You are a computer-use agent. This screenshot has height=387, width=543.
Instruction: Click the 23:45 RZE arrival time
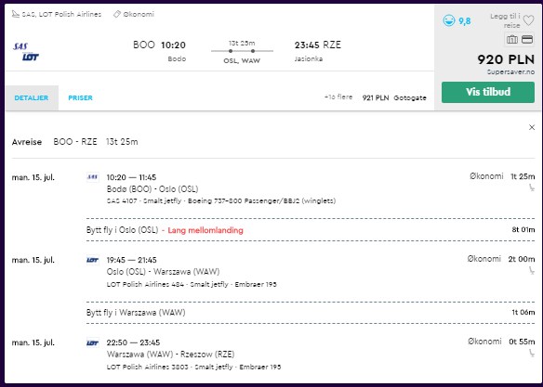[x=318, y=45]
